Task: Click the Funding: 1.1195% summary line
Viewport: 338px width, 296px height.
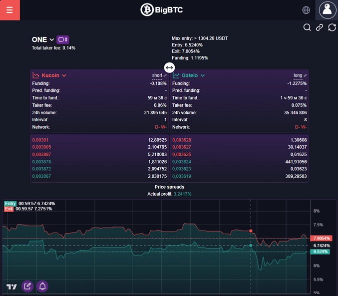Action: (x=190, y=58)
